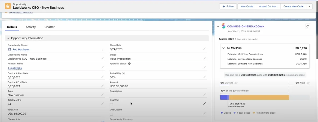Viewport: 318px width, 122px height.
Task: Edit Contract Start Date pencil icon
Action: [103, 77]
